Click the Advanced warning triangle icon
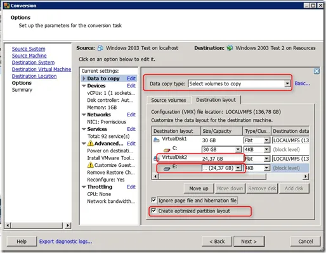326x253 pixels. pos(90,144)
